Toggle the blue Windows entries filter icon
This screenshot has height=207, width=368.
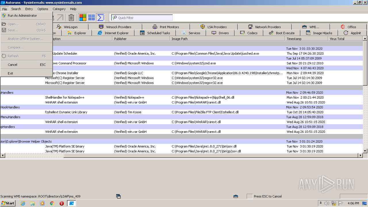point(91,18)
